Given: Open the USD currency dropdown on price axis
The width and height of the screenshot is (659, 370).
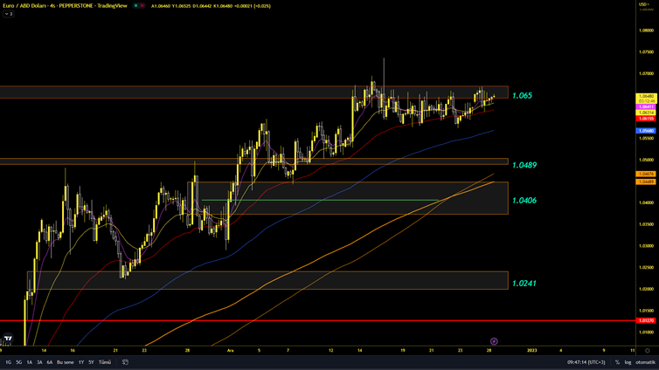Looking at the screenshot, I should pos(644,4).
